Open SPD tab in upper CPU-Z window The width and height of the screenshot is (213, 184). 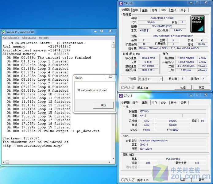(163, 10)
